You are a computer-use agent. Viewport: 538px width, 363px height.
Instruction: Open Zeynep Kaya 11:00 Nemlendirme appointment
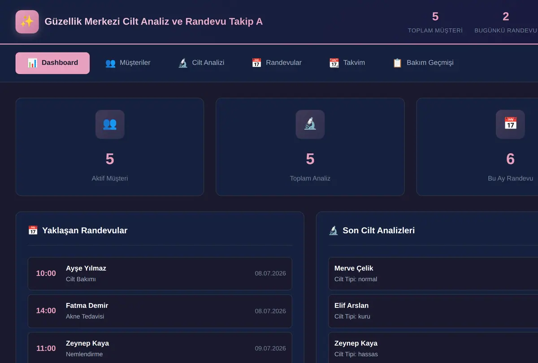pos(160,348)
